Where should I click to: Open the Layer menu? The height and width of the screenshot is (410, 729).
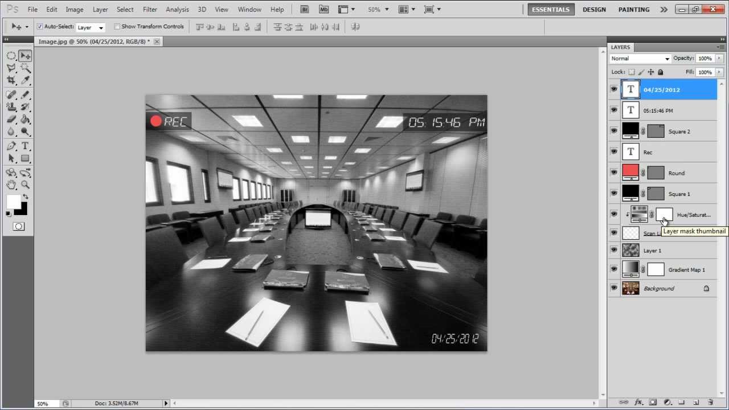pos(100,10)
